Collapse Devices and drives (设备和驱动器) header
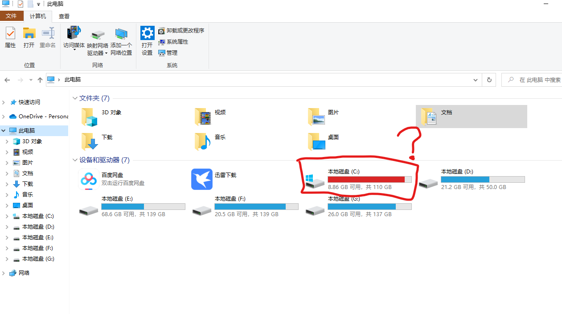This screenshot has height=314, width=562. pos(75,160)
